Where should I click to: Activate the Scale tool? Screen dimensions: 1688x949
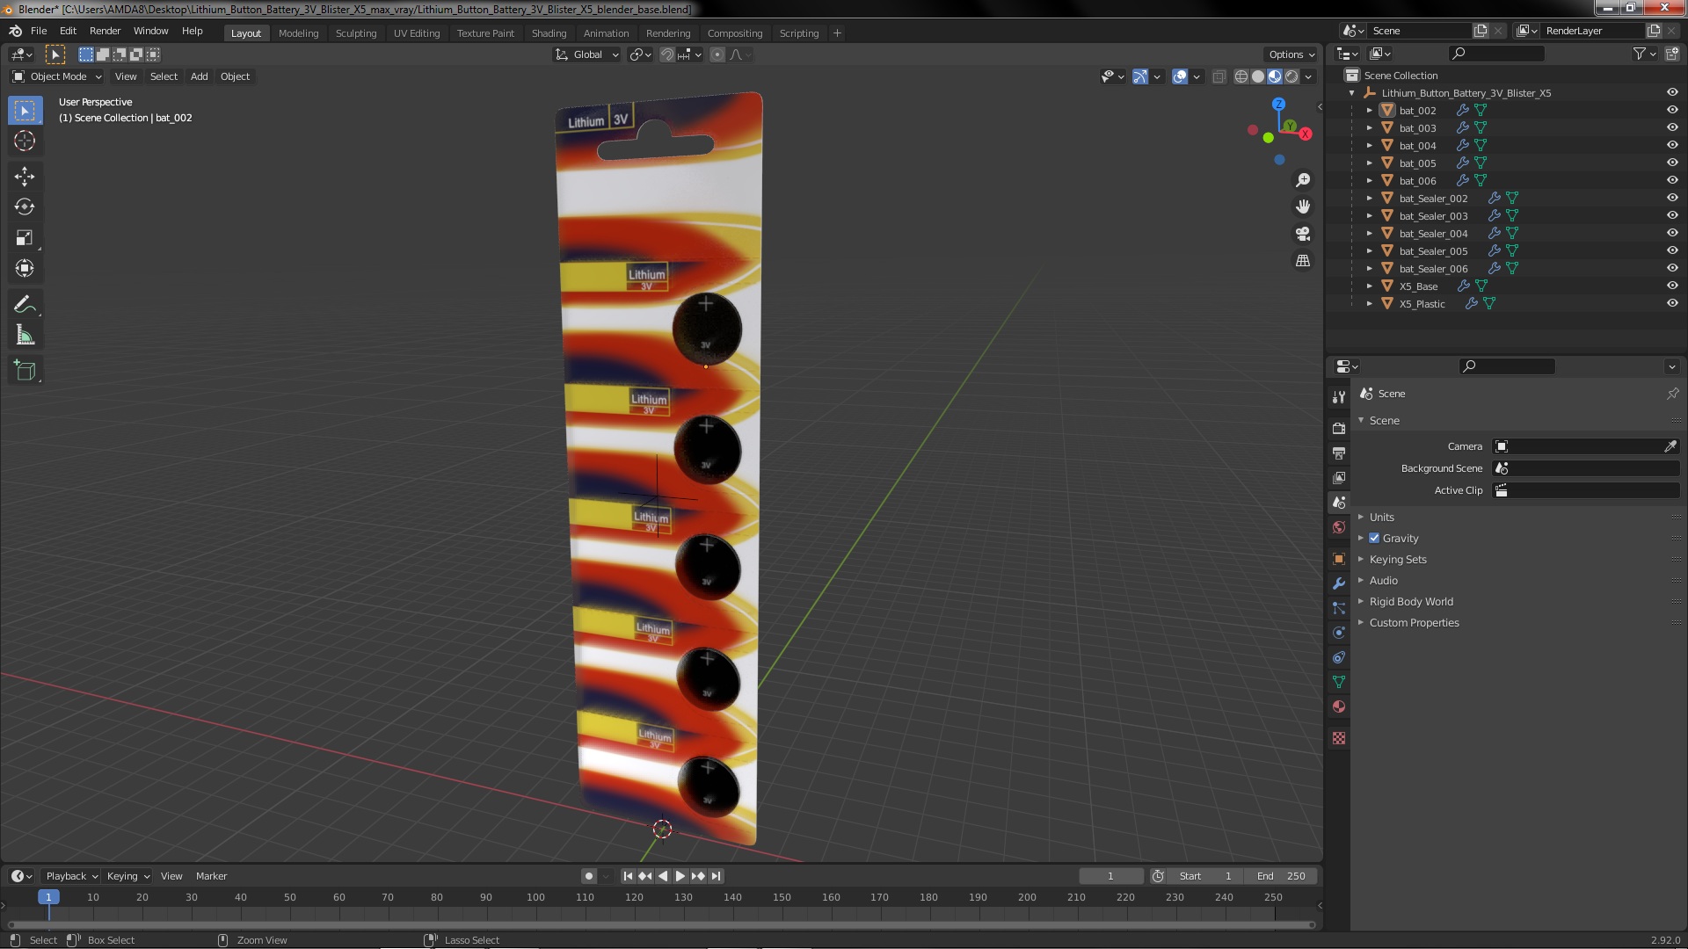(x=25, y=238)
